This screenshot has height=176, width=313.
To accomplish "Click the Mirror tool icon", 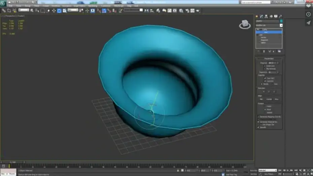I will [x=146, y=10].
